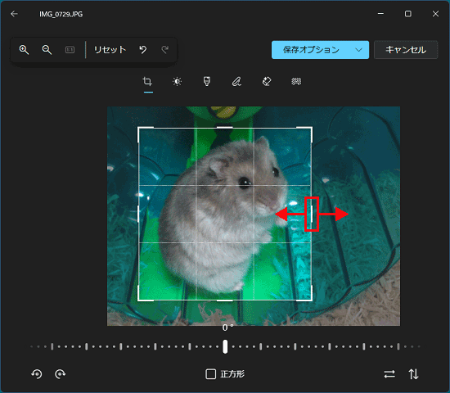Click the rotation angle slider thumb
Viewport: 450px width, 393px height.
[x=225, y=346]
